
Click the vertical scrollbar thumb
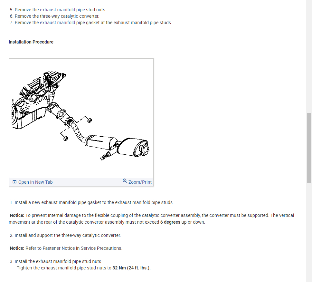(309, 148)
